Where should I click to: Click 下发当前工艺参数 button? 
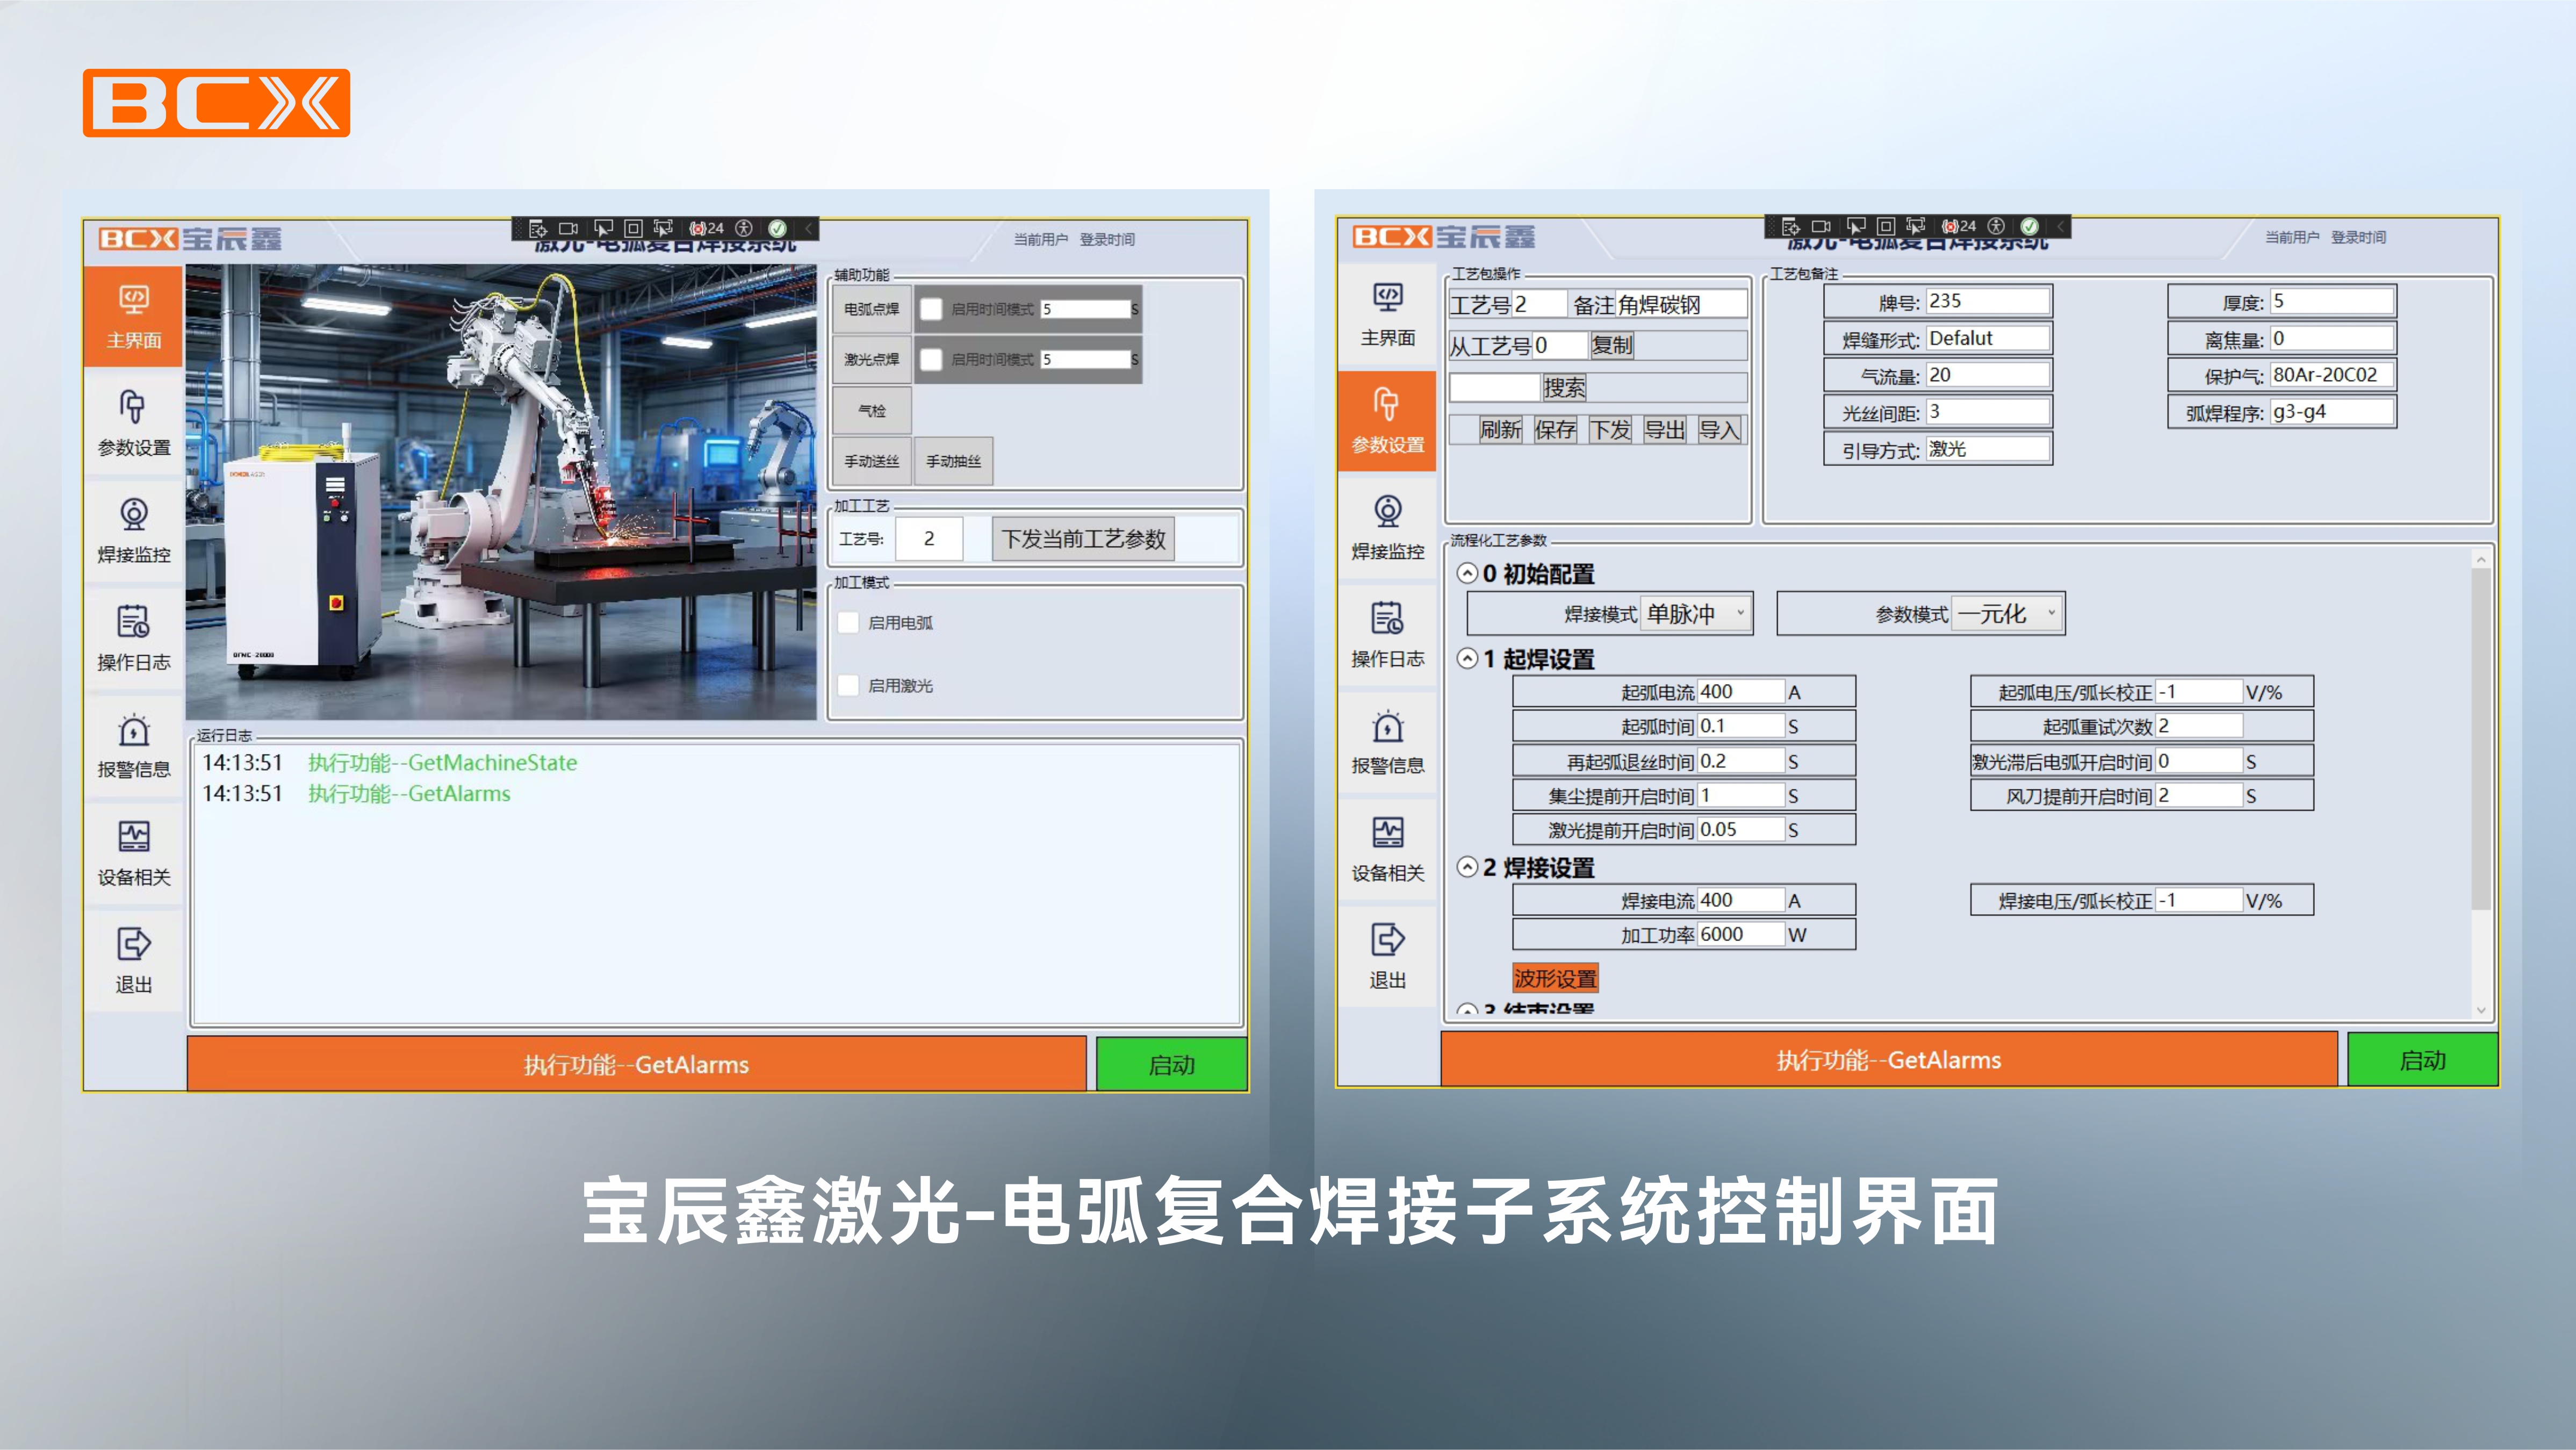coord(1083,539)
